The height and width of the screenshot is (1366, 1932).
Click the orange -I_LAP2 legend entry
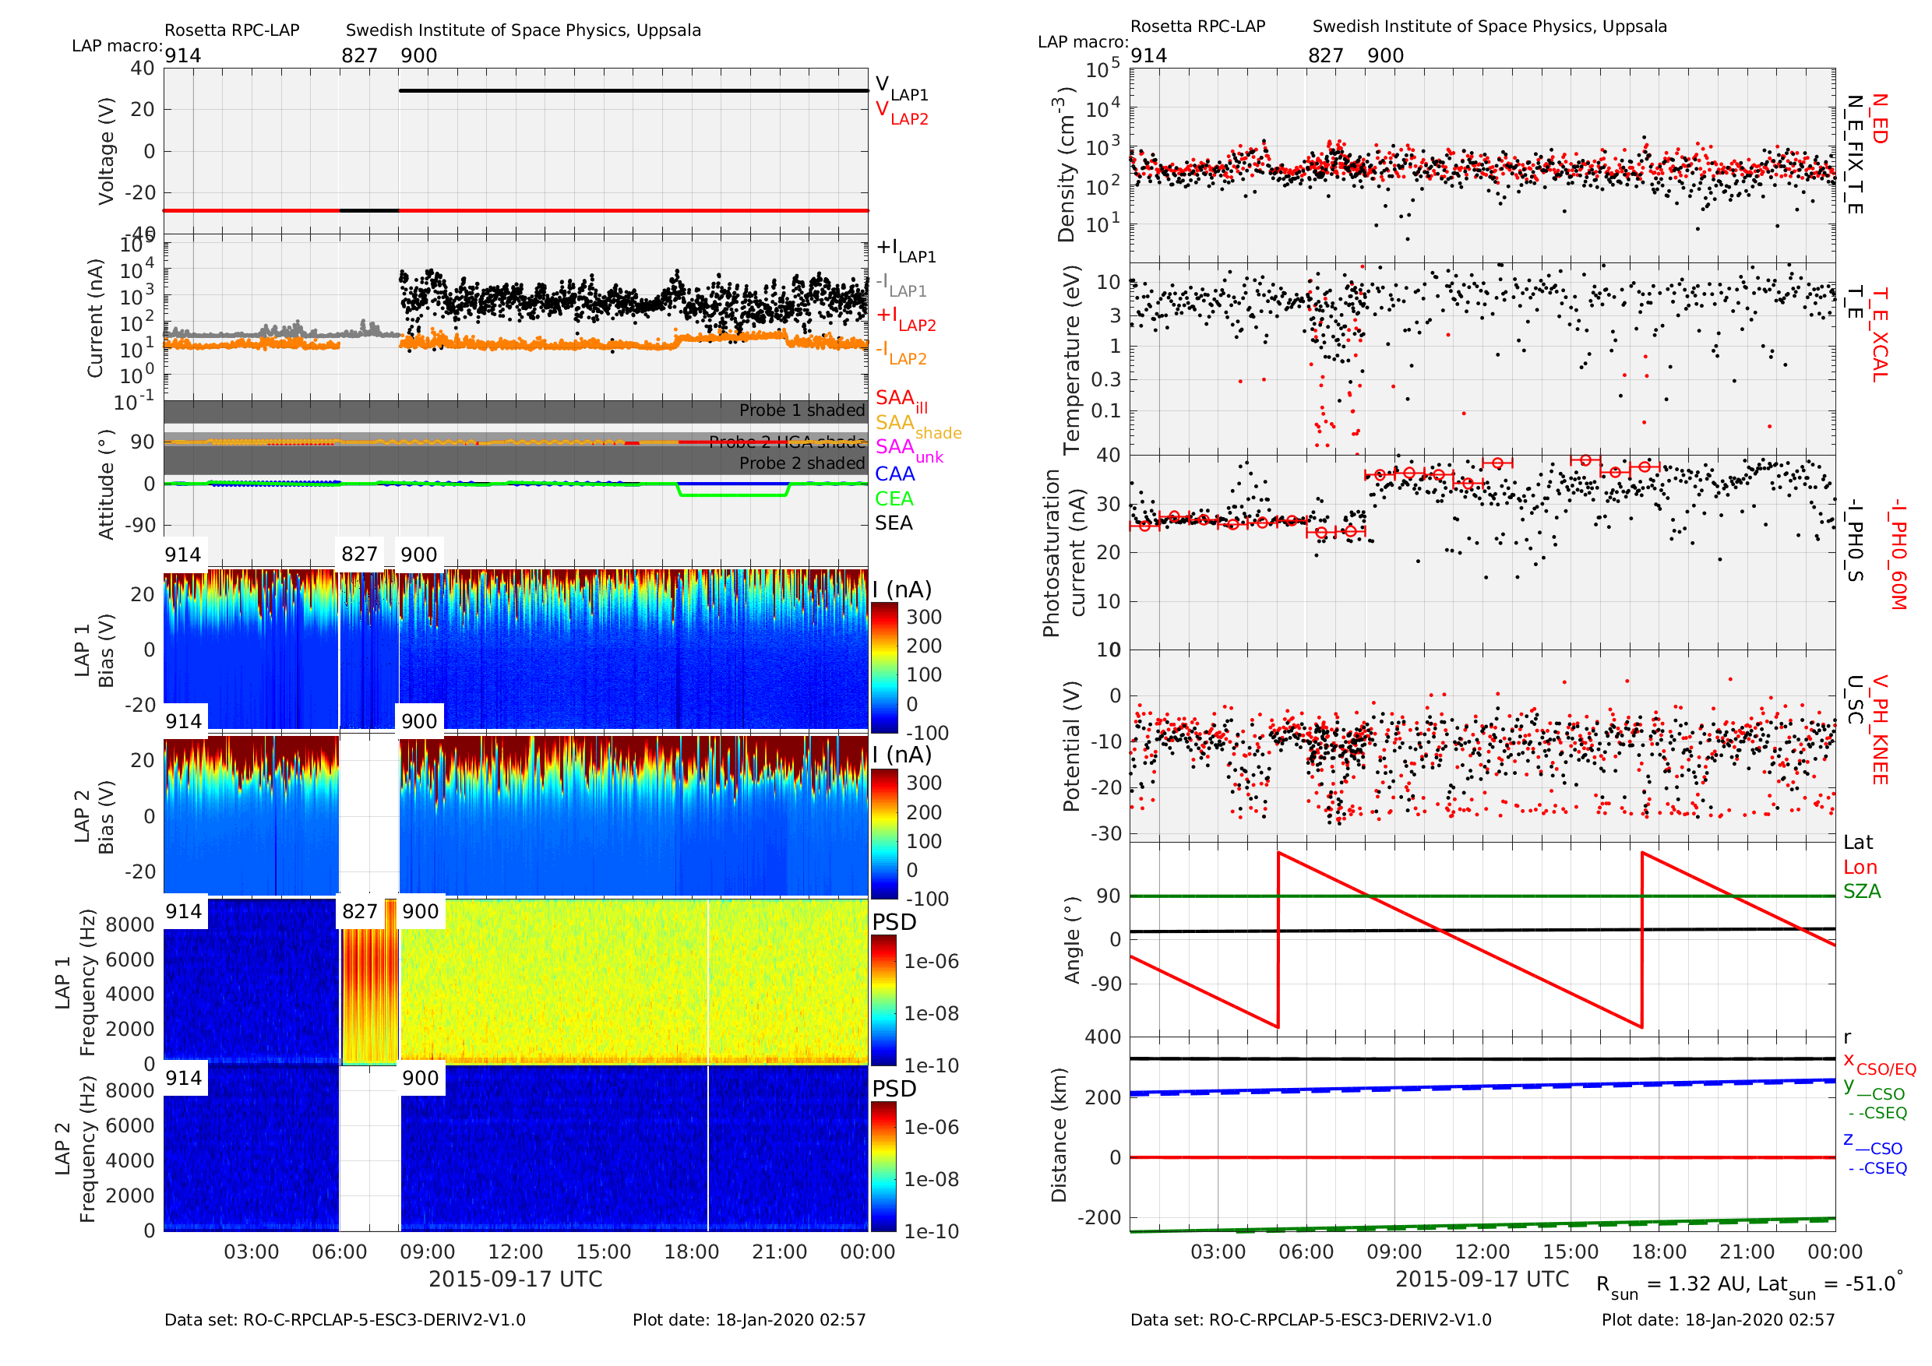[x=901, y=353]
